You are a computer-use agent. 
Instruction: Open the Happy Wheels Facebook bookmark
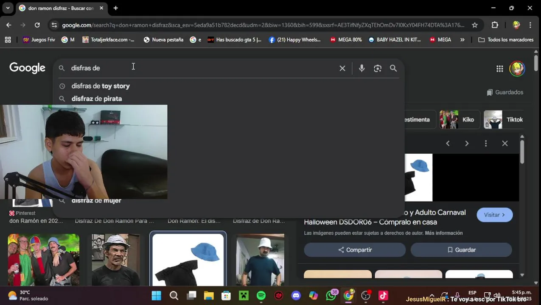294,39
